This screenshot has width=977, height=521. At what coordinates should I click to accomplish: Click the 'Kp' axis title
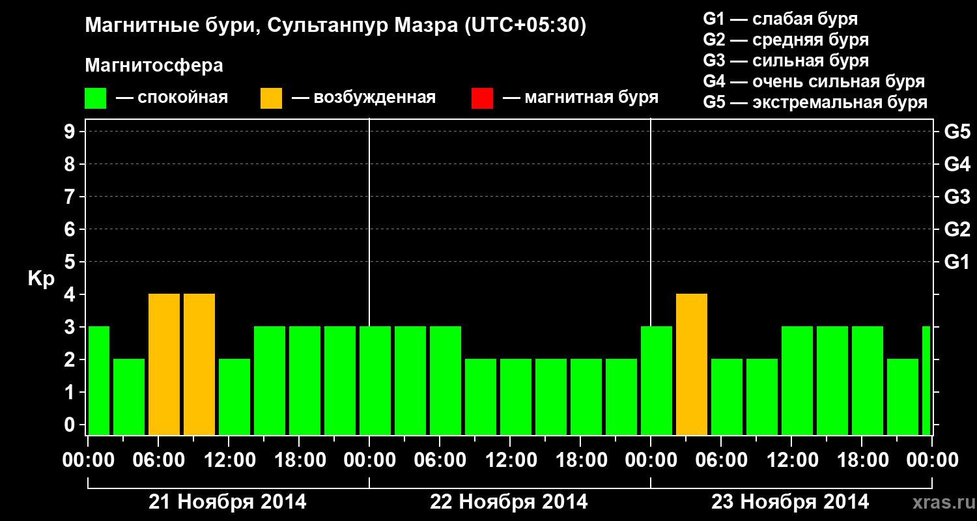coord(41,279)
